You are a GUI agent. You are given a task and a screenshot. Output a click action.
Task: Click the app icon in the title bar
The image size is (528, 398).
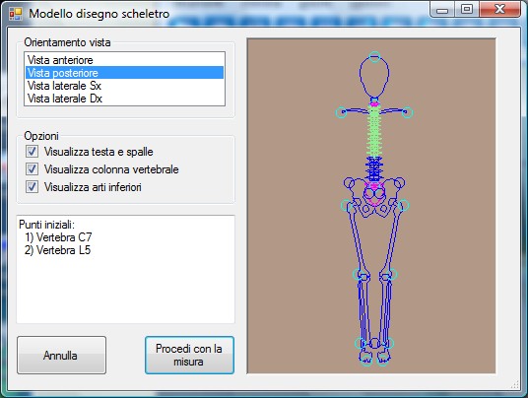[16, 14]
